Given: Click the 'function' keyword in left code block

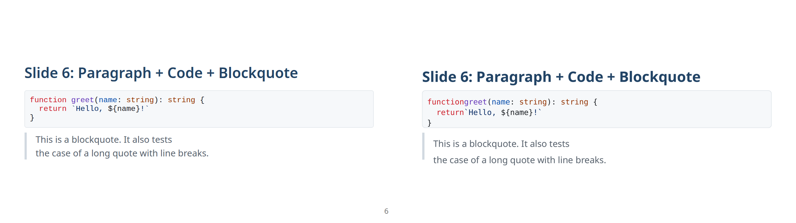Looking at the screenshot, I should tap(48, 100).
